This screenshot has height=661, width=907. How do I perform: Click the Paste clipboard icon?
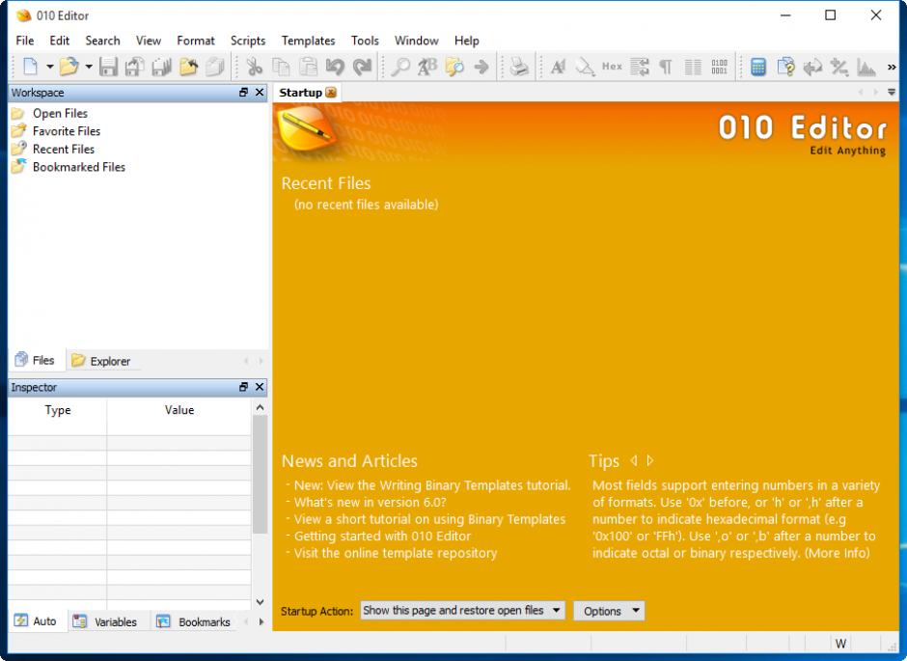(x=309, y=67)
